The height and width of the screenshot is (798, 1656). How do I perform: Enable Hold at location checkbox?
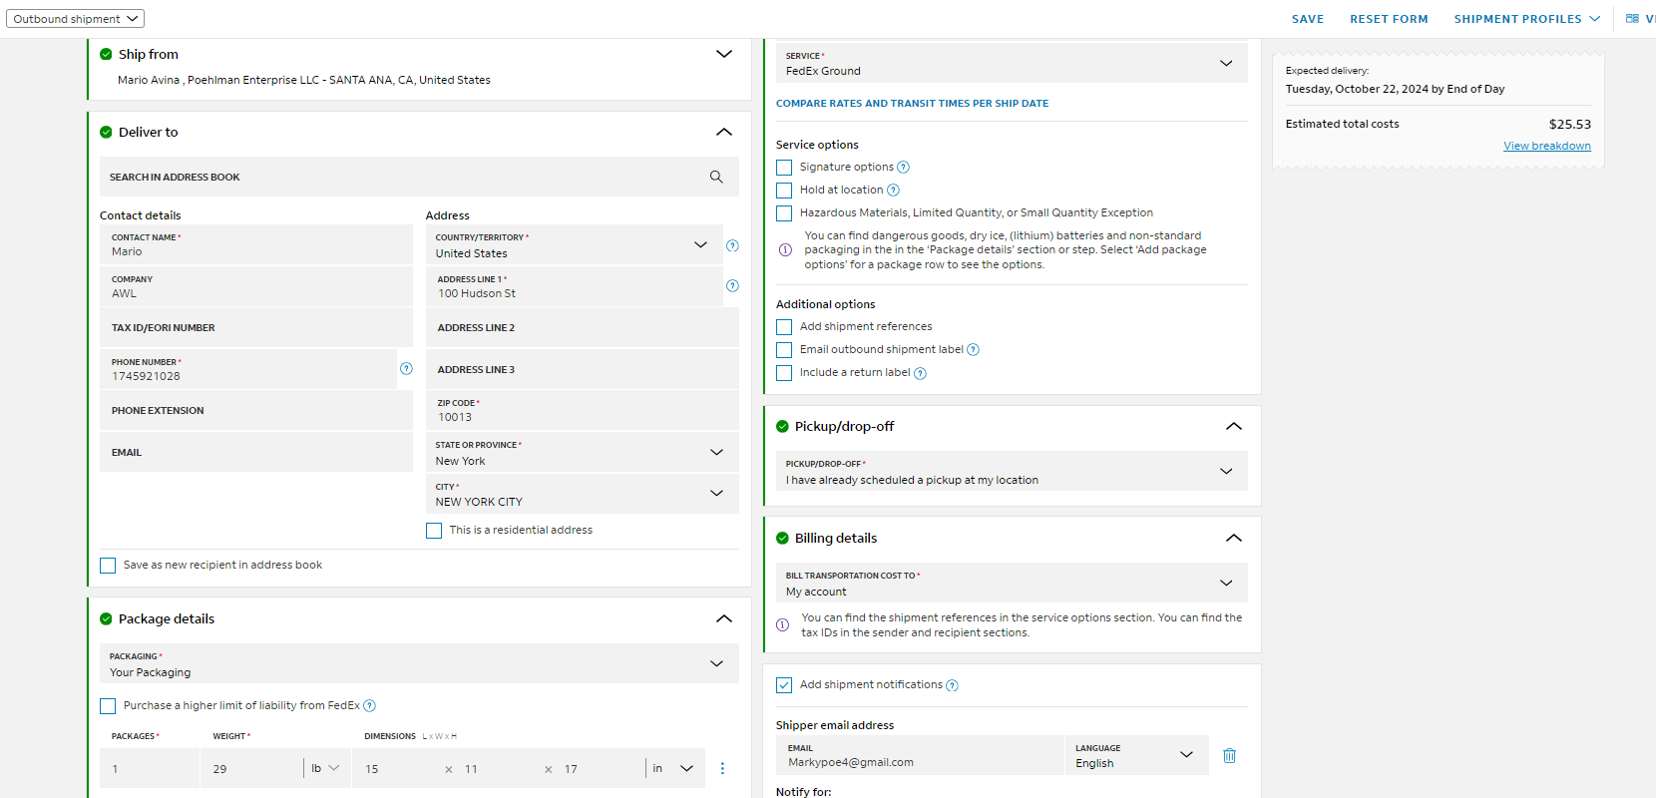point(784,191)
